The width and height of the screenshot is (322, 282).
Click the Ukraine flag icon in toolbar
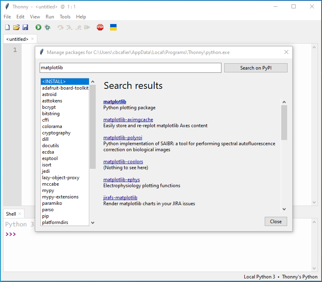coord(113,27)
